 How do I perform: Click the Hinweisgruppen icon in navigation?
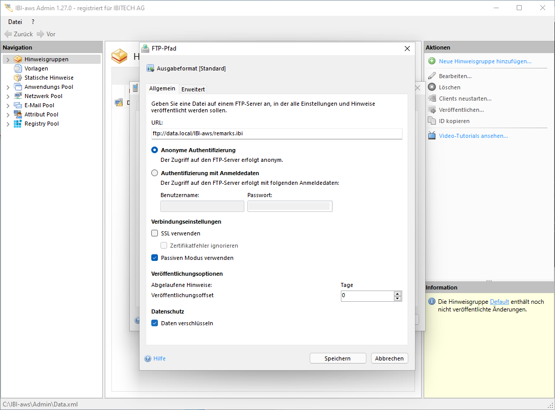point(18,59)
